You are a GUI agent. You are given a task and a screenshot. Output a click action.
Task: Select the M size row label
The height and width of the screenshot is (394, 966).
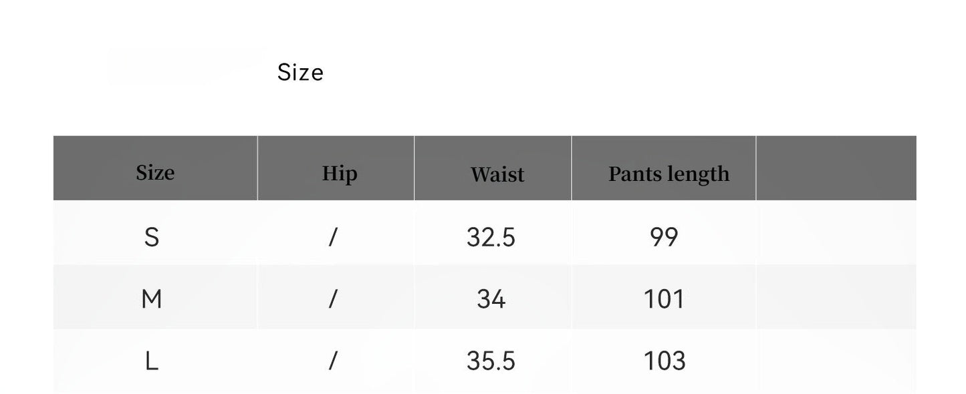152,299
